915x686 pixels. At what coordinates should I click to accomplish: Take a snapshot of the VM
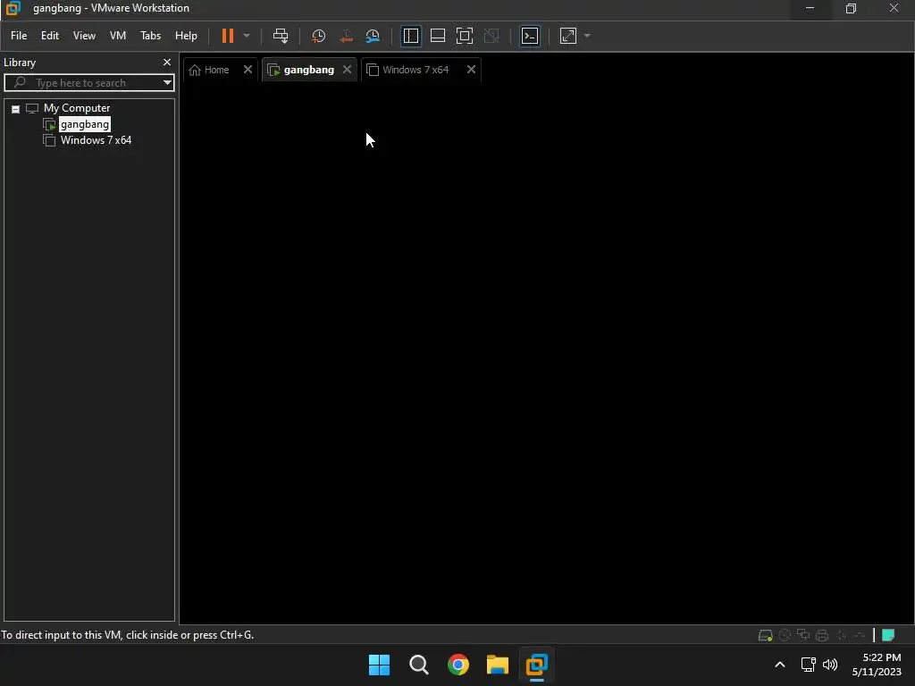coord(319,36)
